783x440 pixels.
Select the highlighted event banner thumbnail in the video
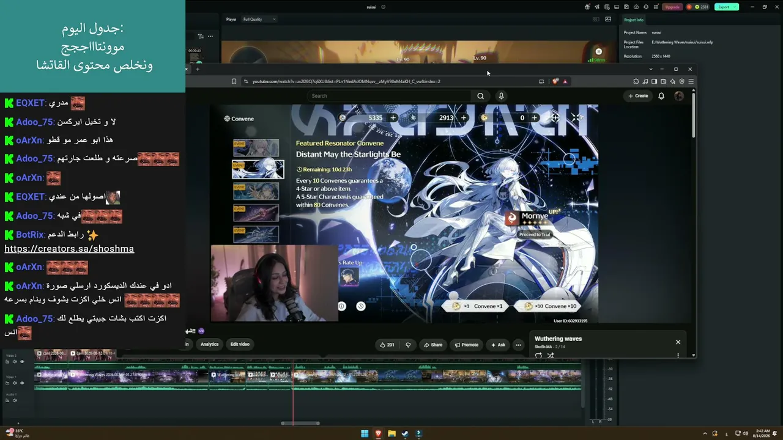(x=258, y=169)
